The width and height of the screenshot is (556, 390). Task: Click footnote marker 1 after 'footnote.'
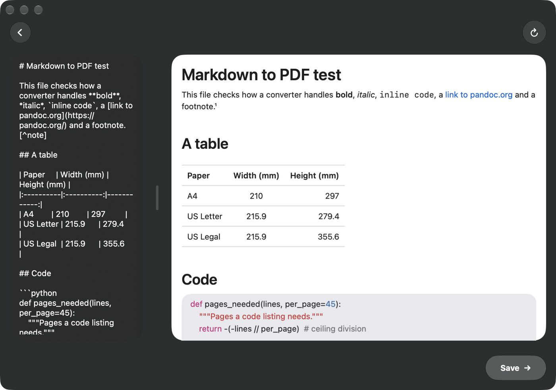(x=216, y=105)
